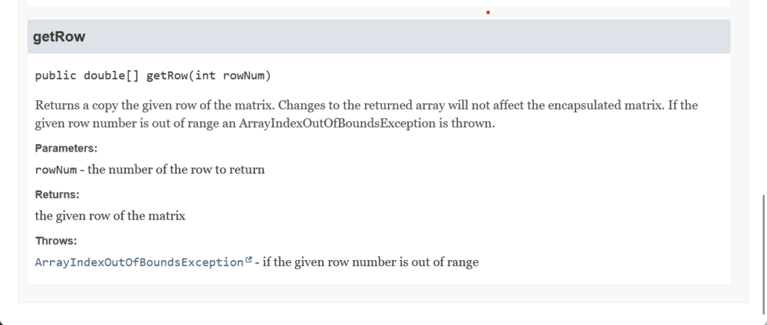767x325 pixels.
Task: Click the double[] return type in the signature
Action: tap(112, 75)
